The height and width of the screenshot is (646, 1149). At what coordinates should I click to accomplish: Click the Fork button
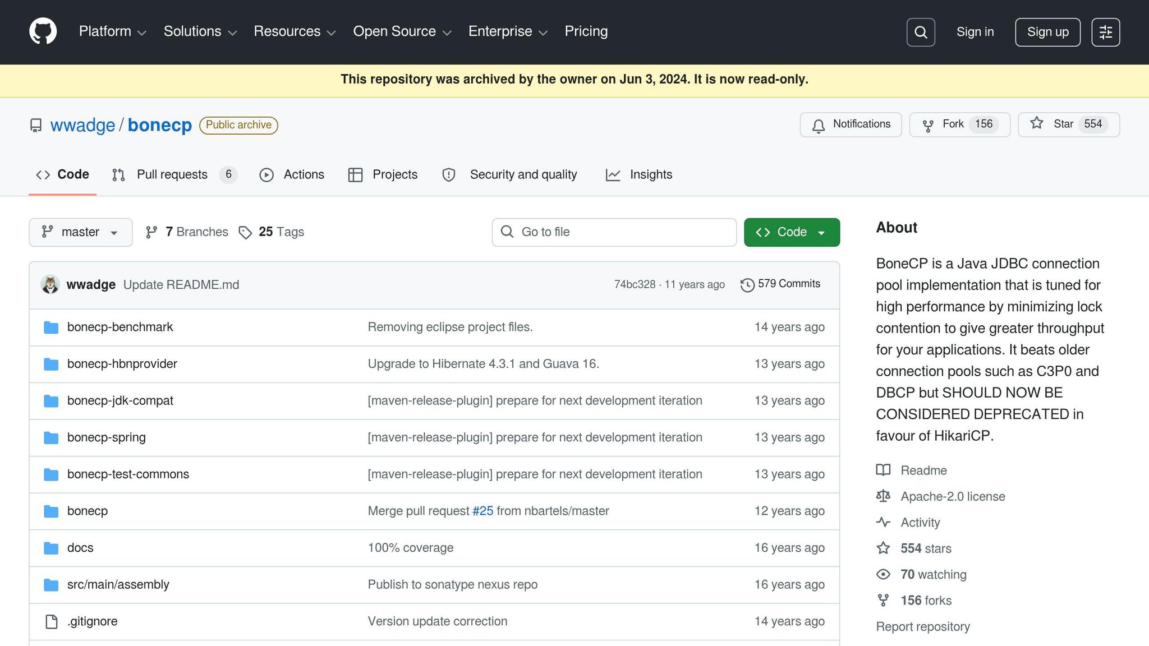(959, 124)
